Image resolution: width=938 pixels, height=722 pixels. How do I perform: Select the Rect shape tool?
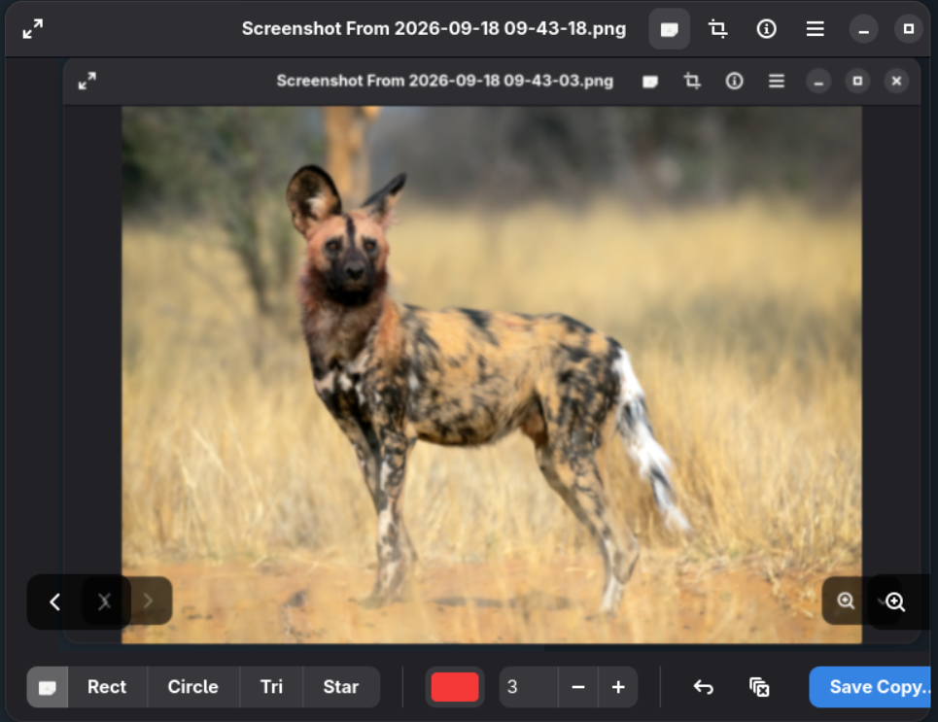pos(107,687)
